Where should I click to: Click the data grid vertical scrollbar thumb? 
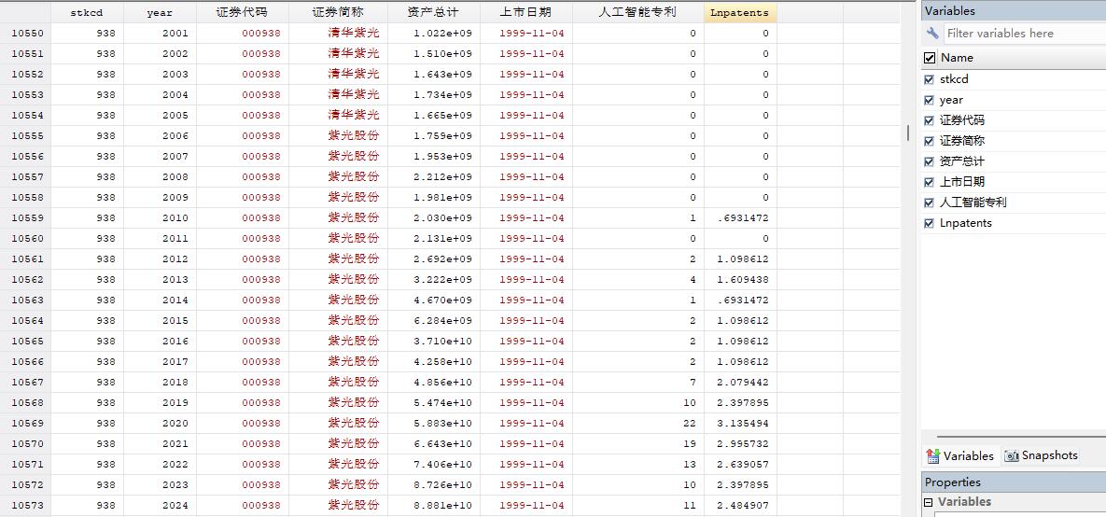pos(908,133)
